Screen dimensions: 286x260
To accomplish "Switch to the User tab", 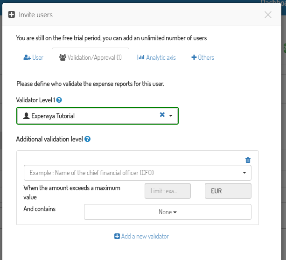I will coord(34,57).
